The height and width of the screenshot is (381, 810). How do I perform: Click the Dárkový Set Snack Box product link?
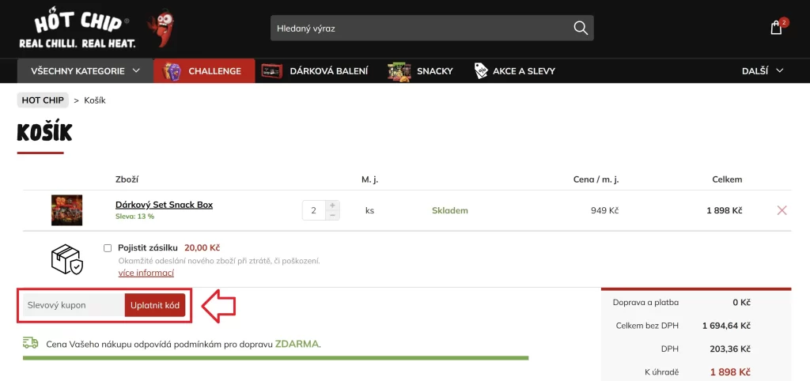164,205
